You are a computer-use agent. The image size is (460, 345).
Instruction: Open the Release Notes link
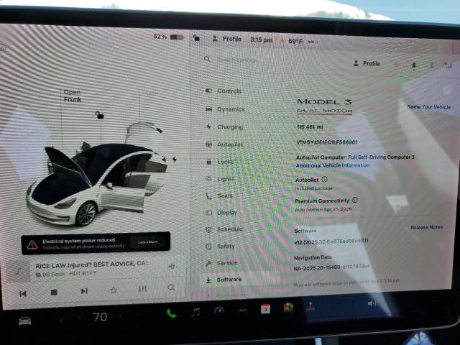[426, 227]
